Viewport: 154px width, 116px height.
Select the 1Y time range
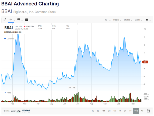(120, 111)
